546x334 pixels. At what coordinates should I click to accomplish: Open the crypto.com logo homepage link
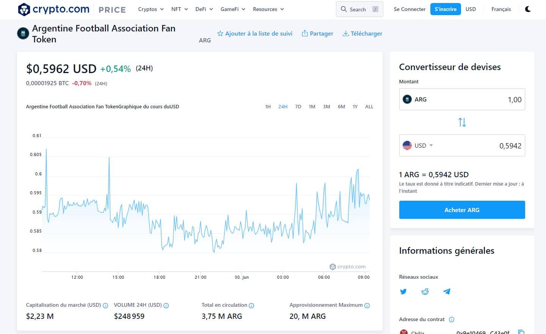pos(53,9)
